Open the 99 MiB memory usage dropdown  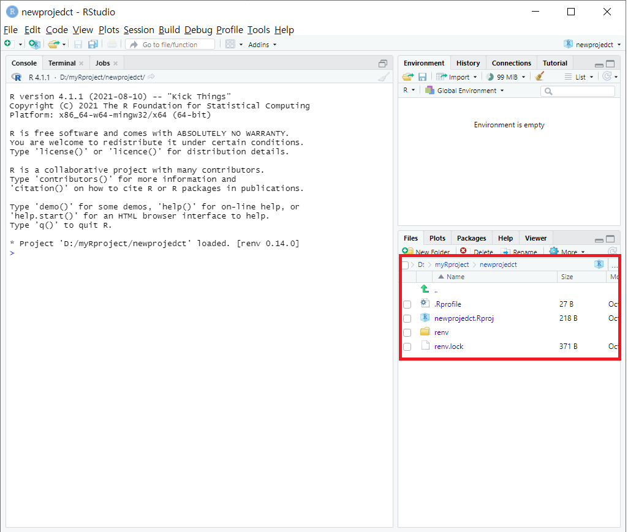tap(505, 77)
